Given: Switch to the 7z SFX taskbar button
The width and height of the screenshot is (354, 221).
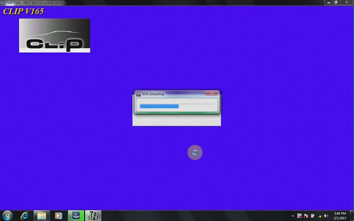Looking at the screenshot, I should (93, 216).
